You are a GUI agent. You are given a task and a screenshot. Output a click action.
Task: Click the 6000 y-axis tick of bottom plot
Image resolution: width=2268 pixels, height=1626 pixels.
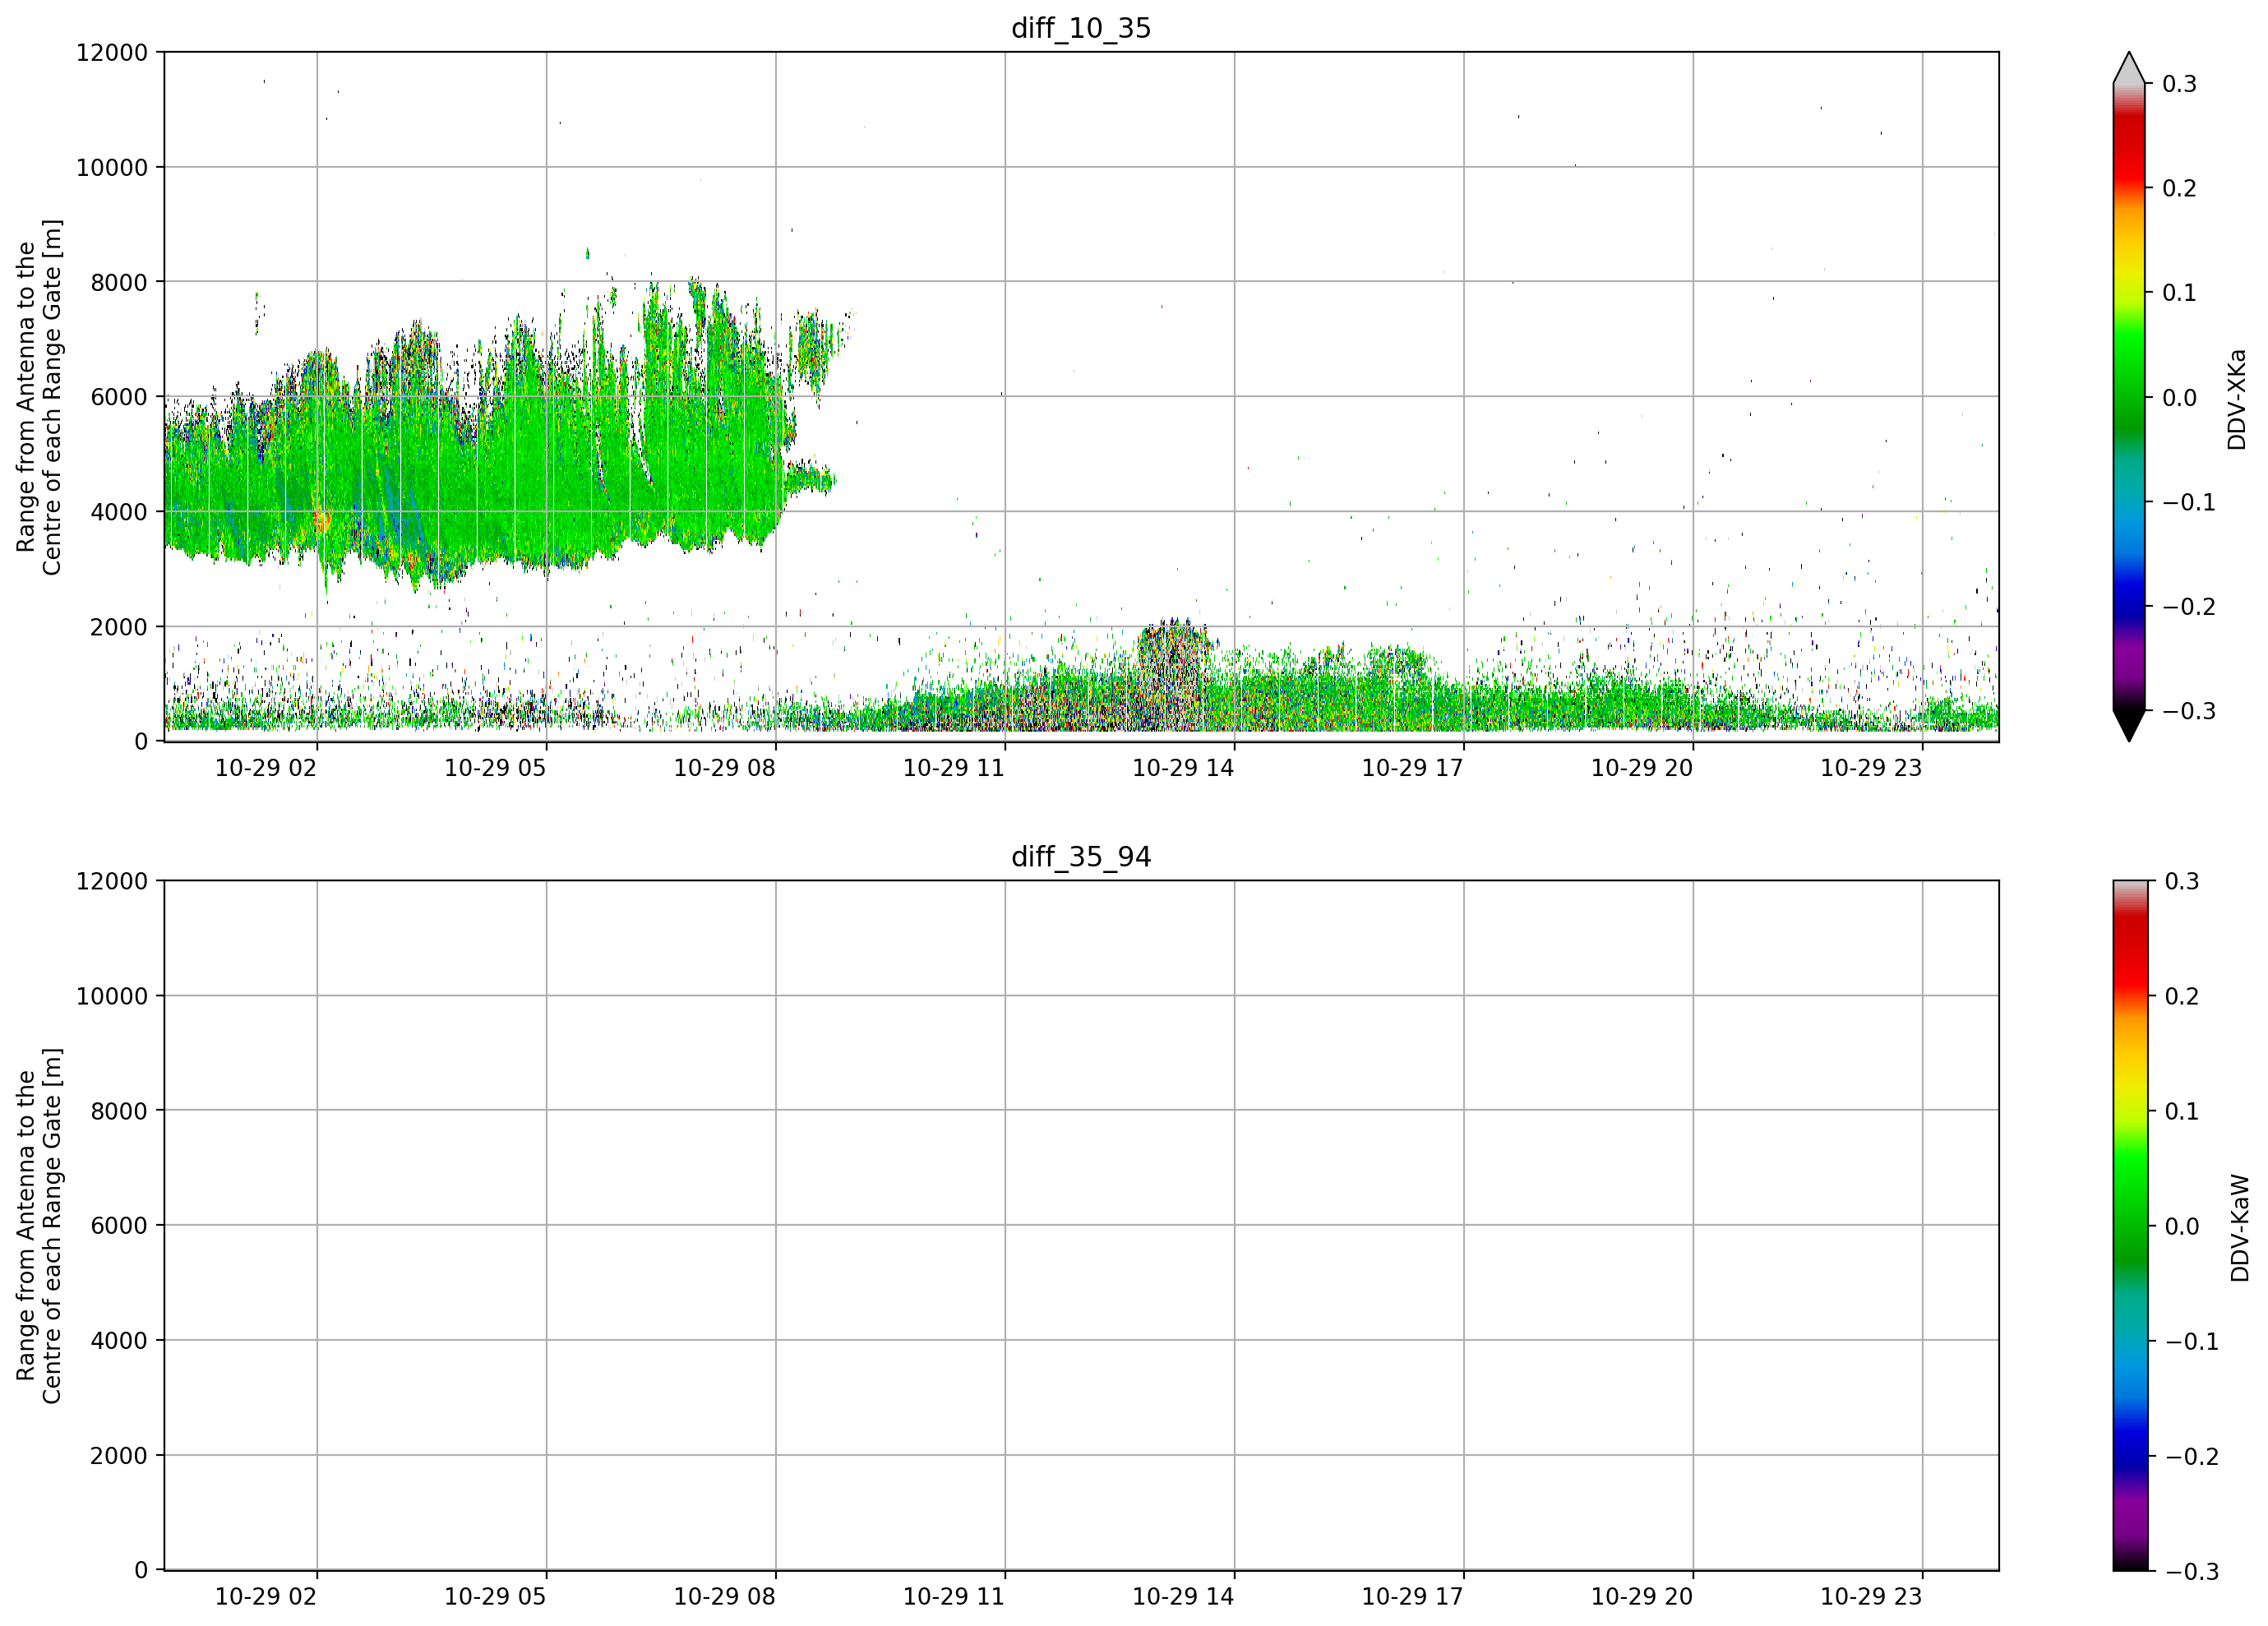click(x=119, y=1226)
